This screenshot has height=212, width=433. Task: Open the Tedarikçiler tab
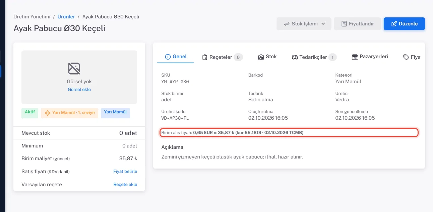click(314, 57)
